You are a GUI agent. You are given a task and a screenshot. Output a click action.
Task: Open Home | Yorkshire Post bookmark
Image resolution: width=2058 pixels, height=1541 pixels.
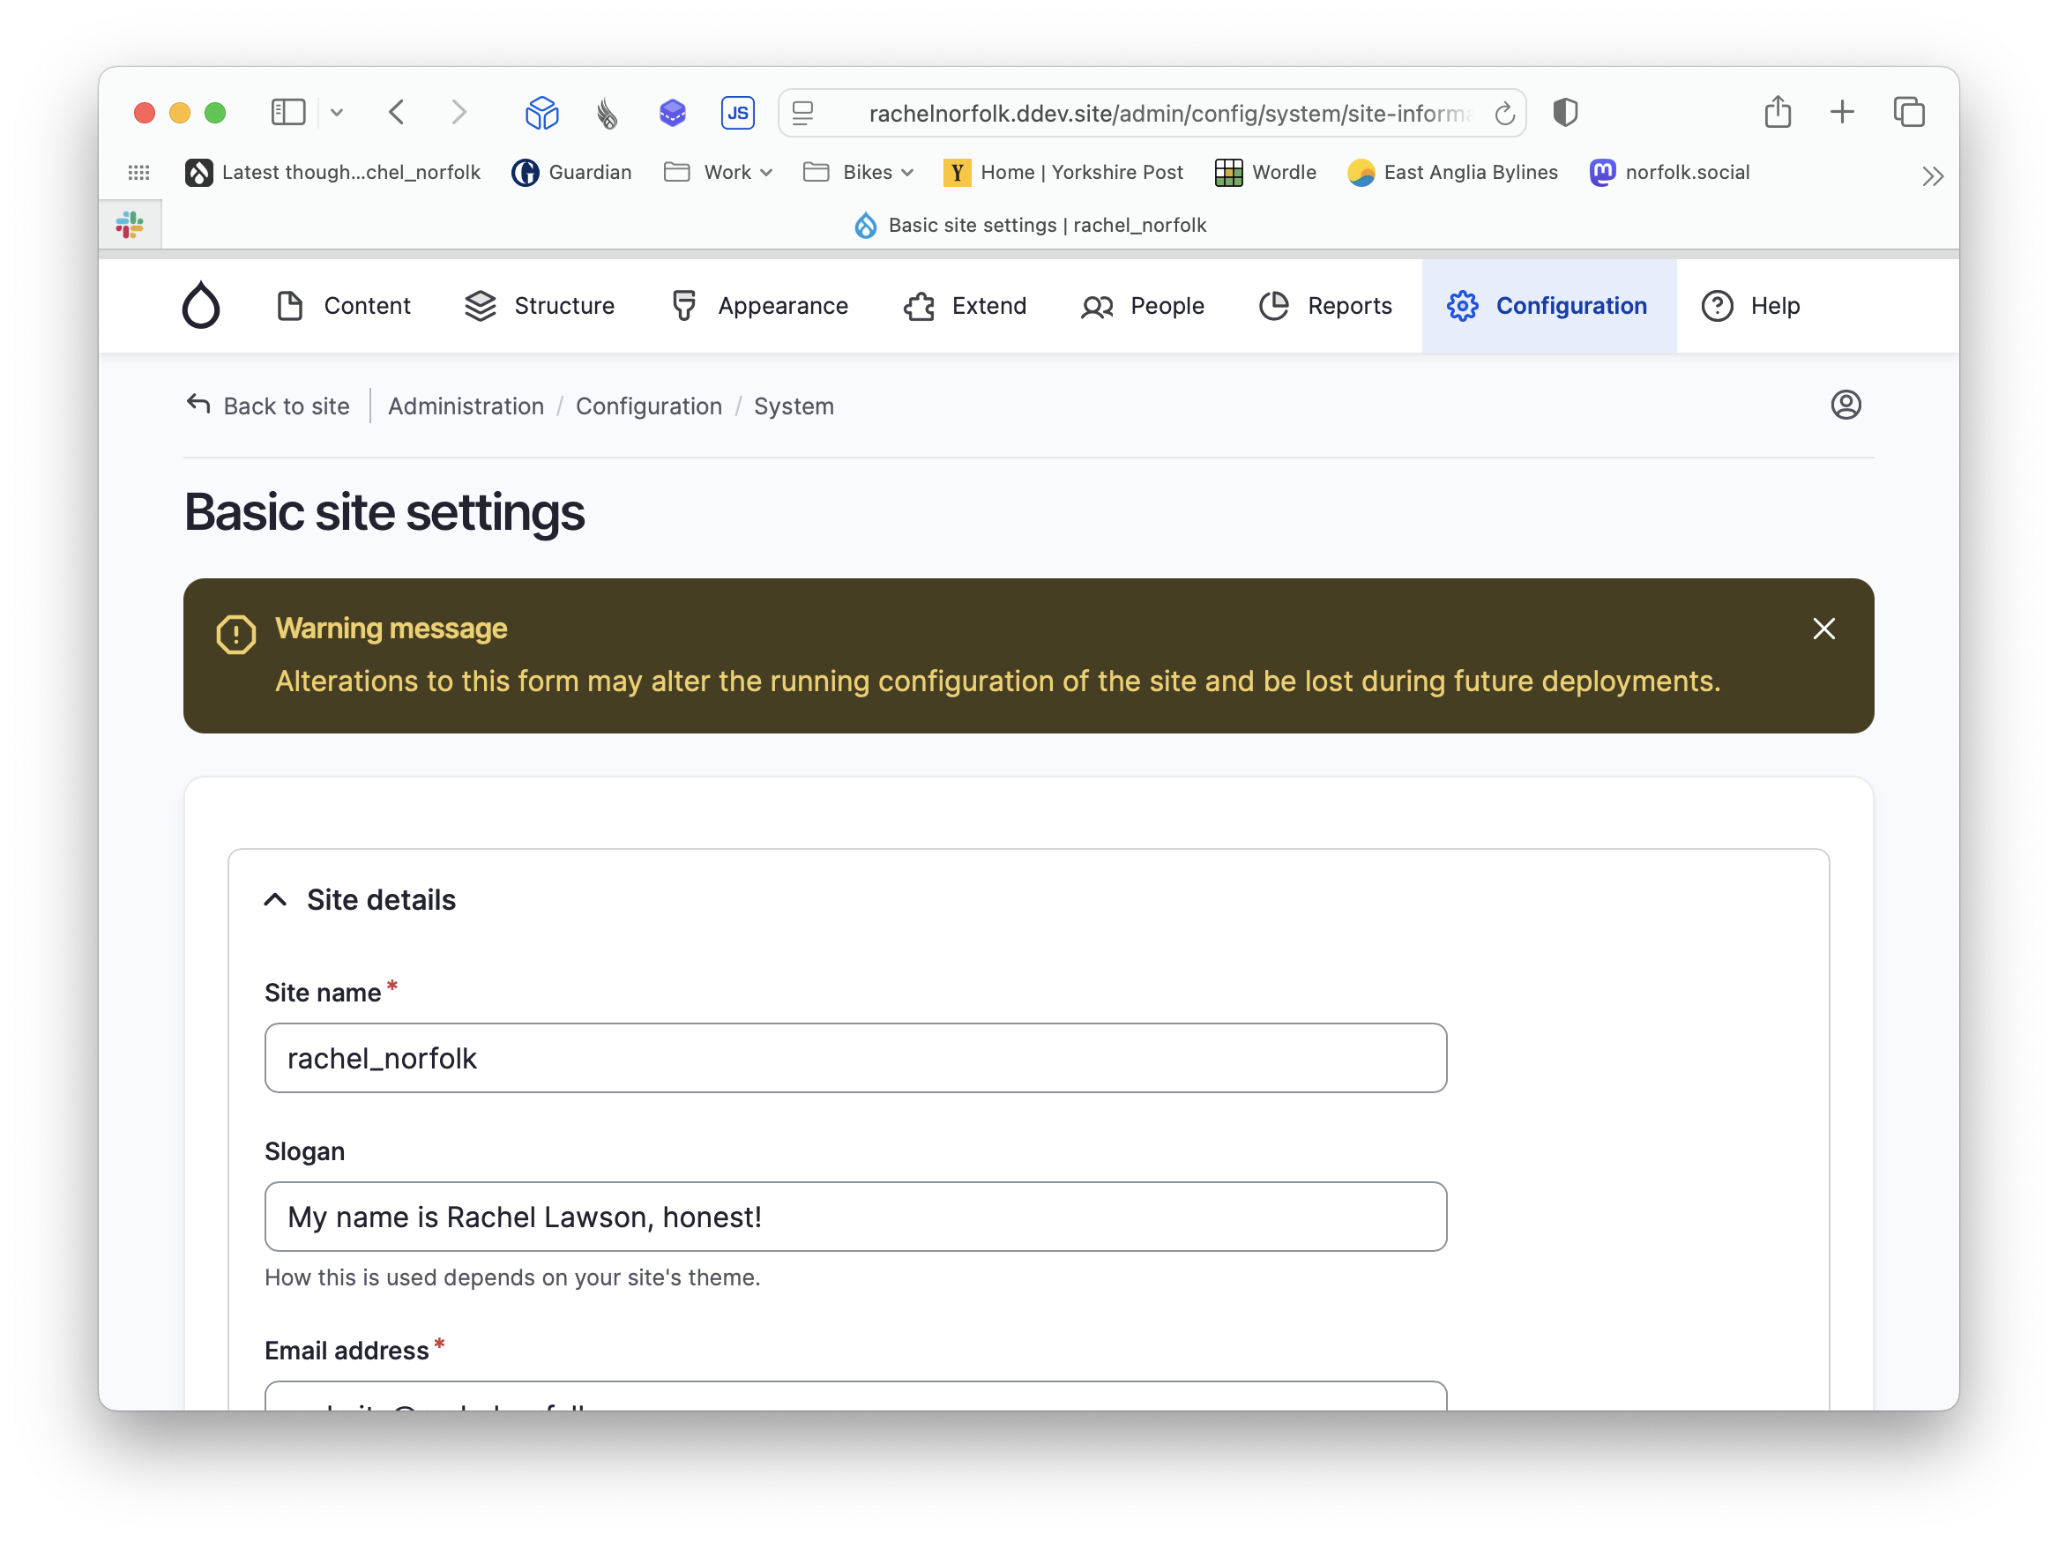(1063, 172)
